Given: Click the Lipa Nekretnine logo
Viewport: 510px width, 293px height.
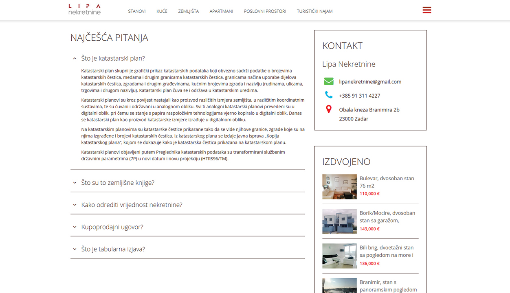Looking at the screenshot, I should 84,9.
